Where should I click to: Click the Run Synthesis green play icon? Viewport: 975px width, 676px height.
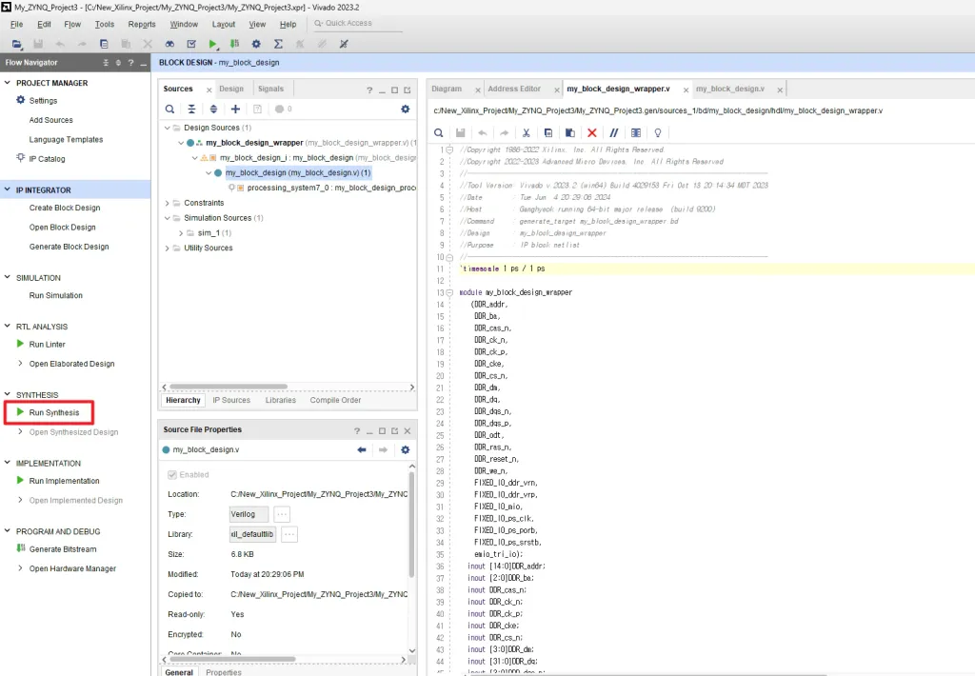[20, 412]
